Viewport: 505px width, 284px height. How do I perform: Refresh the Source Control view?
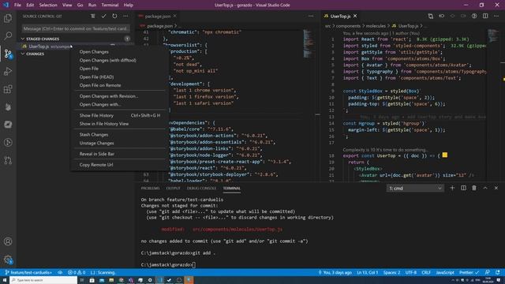(114, 16)
